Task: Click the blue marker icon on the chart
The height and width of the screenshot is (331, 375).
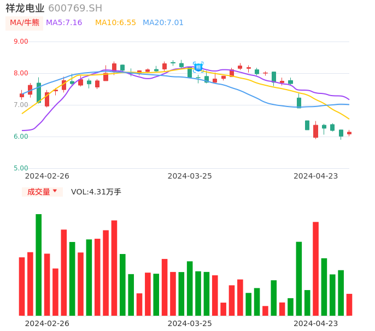Action: point(198,67)
